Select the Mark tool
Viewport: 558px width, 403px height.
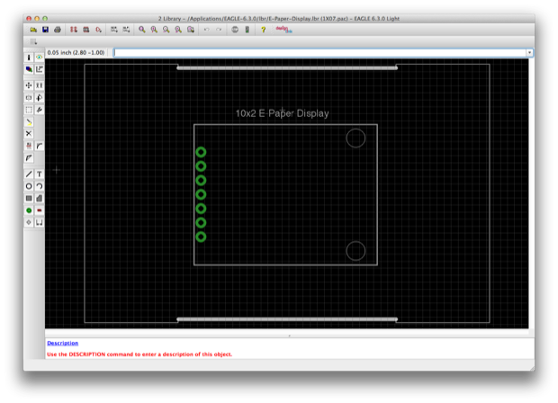[x=39, y=69]
